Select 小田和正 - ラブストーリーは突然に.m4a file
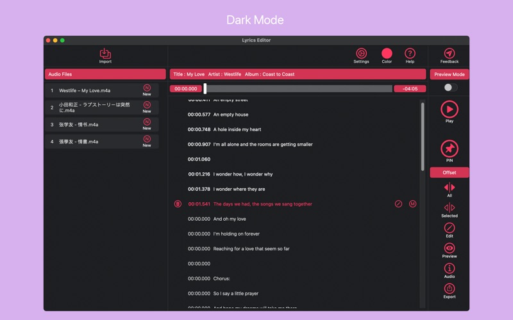This screenshot has width=513, height=320. pyautogui.click(x=102, y=108)
